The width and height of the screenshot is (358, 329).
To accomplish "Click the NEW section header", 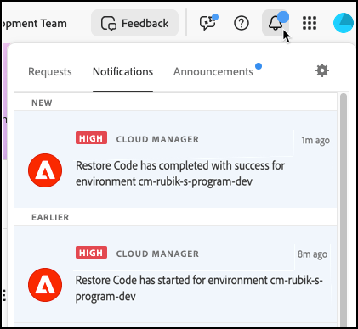I will coord(42,103).
